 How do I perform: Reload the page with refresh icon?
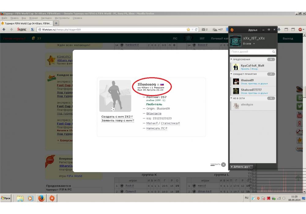click(196, 29)
